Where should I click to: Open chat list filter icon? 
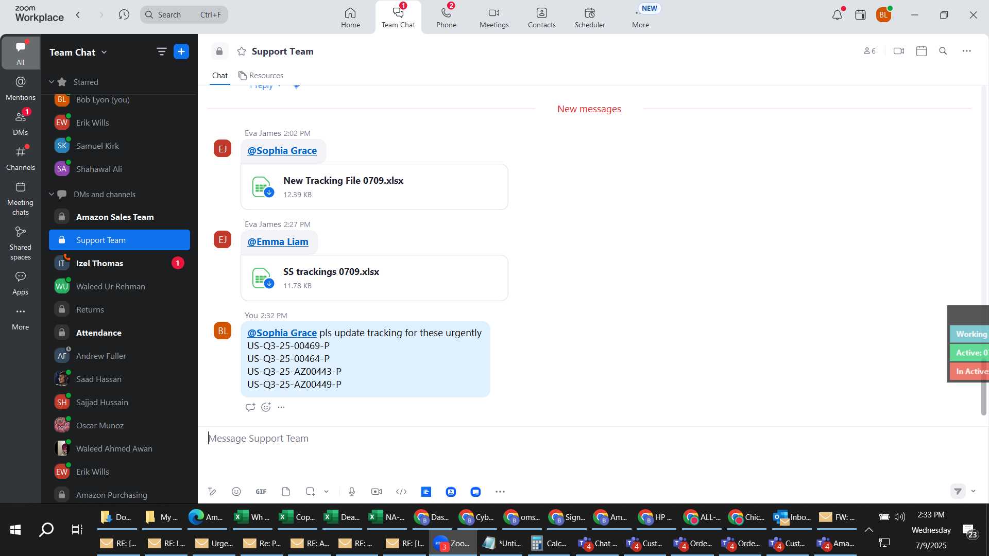[x=161, y=51]
